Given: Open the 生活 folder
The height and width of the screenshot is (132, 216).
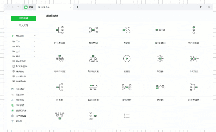Looking at the screenshot, I should tap(18, 51).
